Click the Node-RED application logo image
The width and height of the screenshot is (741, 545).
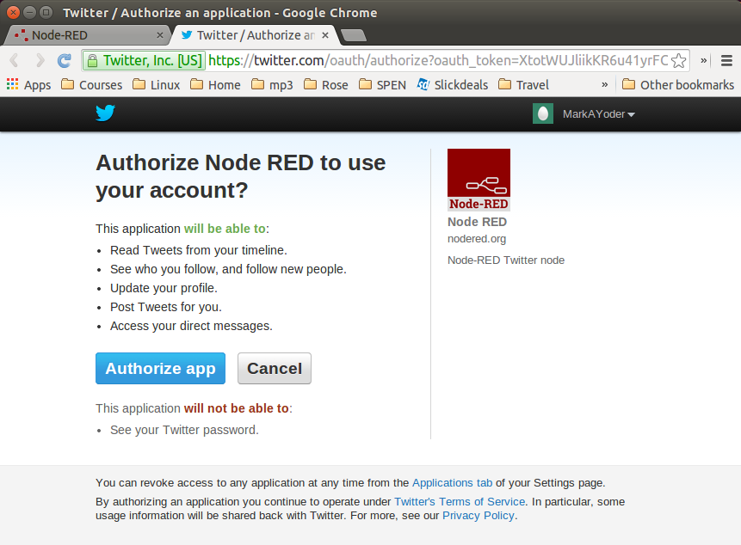(x=479, y=175)
